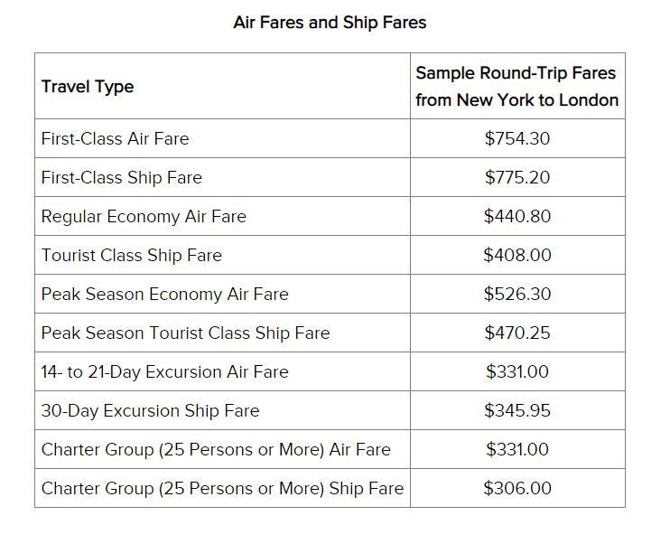Click the $440.80 fare value
The height and width of the screenshot is (544, 670).
point(517,216)
